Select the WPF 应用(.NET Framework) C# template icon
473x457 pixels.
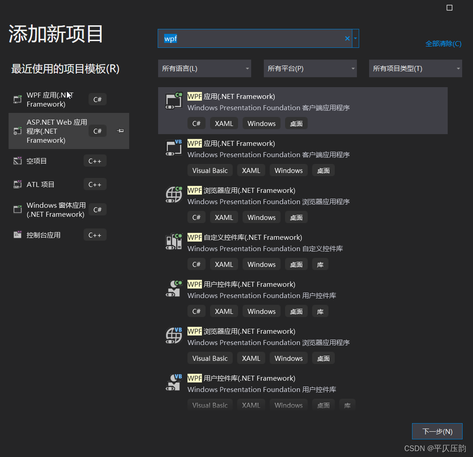[x=173, y=100]
